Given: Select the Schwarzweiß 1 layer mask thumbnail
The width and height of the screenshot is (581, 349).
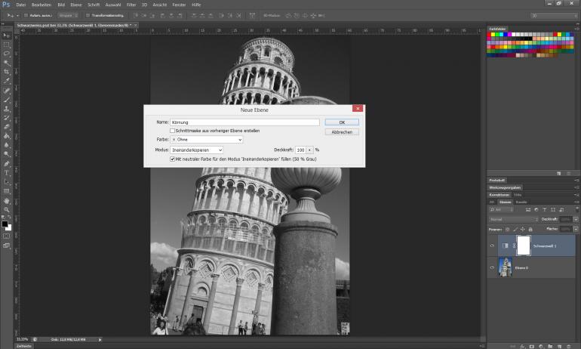Looking at the screenshot, I should click(523, 246).
